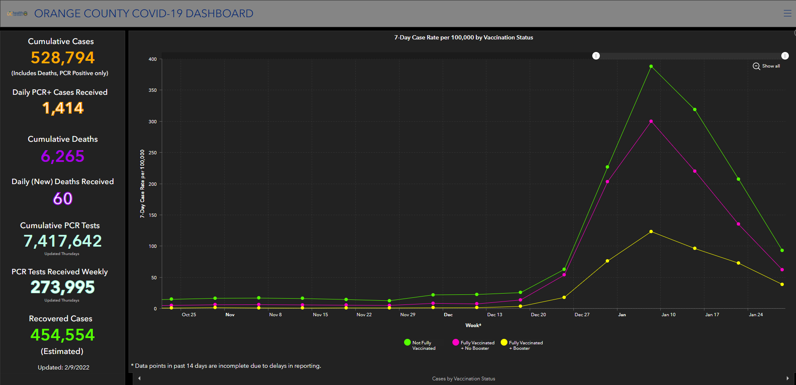Click the Recovered Cases value 454,554

[63, 335]
